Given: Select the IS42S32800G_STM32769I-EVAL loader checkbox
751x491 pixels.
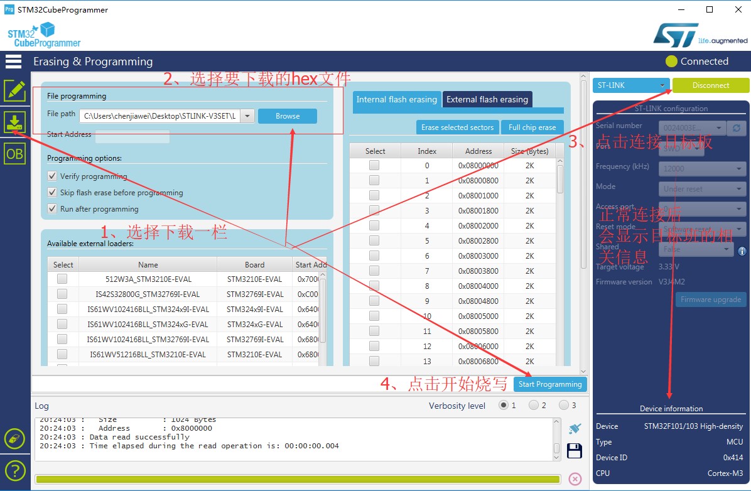Looking at the screenshot, I should tap(62, 294).
